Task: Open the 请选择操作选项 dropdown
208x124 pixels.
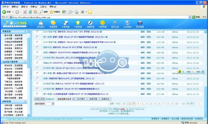Action: pyautogui.click(x=66, y=99)
